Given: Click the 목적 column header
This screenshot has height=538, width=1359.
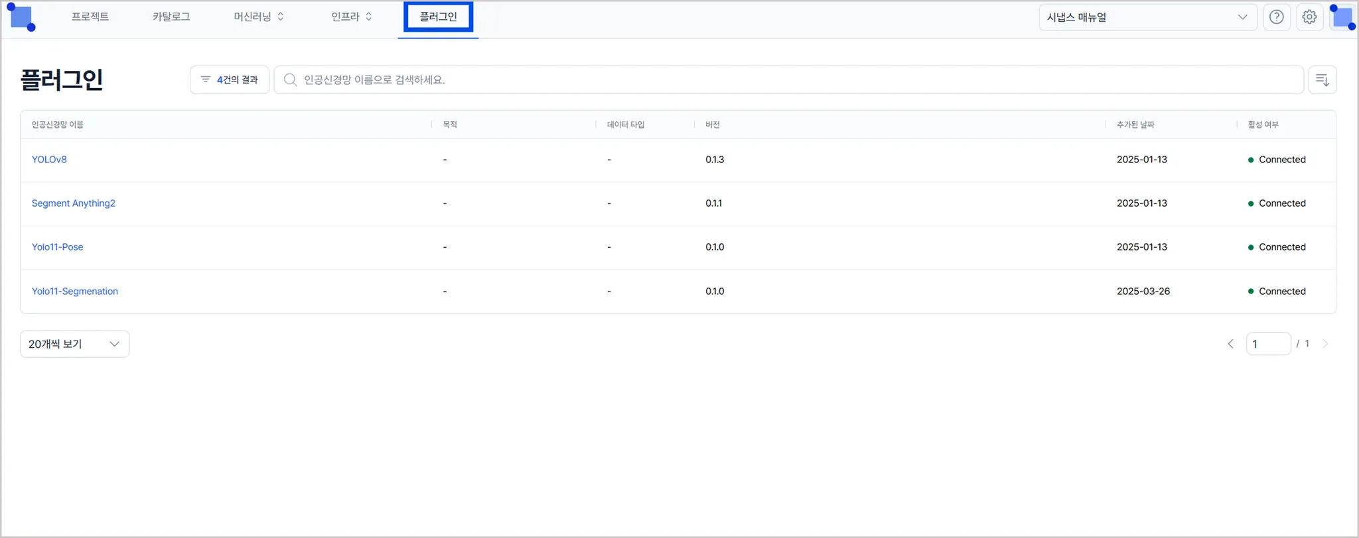Looking at the screenshot, I should coord(450,125).
